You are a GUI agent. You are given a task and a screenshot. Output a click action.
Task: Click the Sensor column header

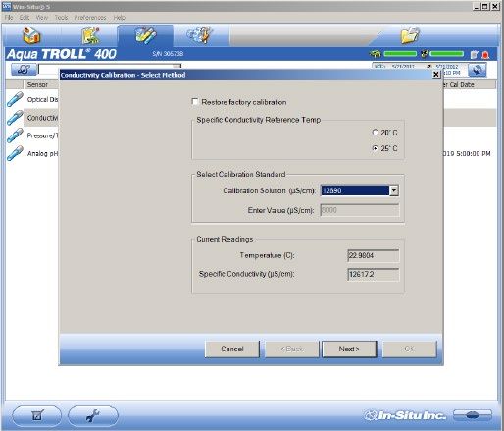pyautogui.click(x=37, y=84)
